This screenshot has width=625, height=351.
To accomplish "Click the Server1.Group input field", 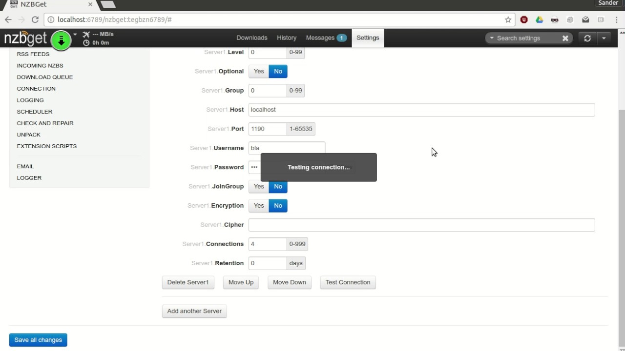I will [268, 91].
